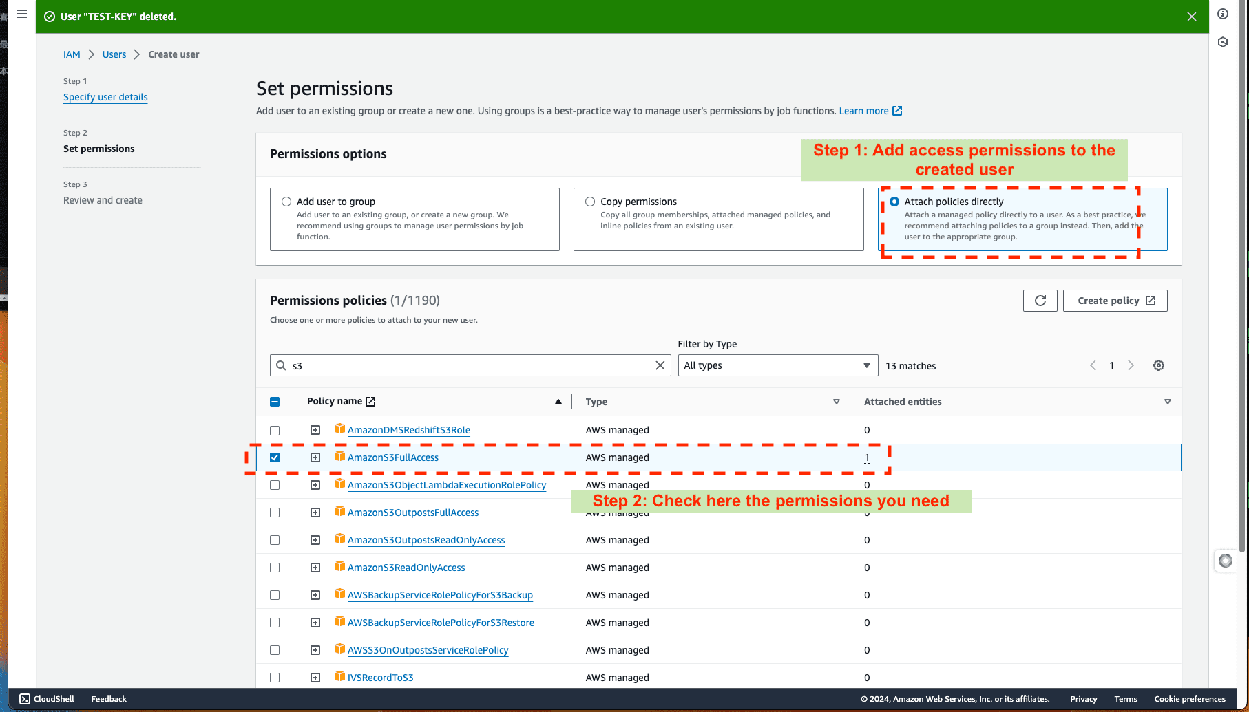The height and width of the screenshot is (712, 1249).
Task: Expand IVSRecordToS3 policy details
Action: tap(315, 678)
